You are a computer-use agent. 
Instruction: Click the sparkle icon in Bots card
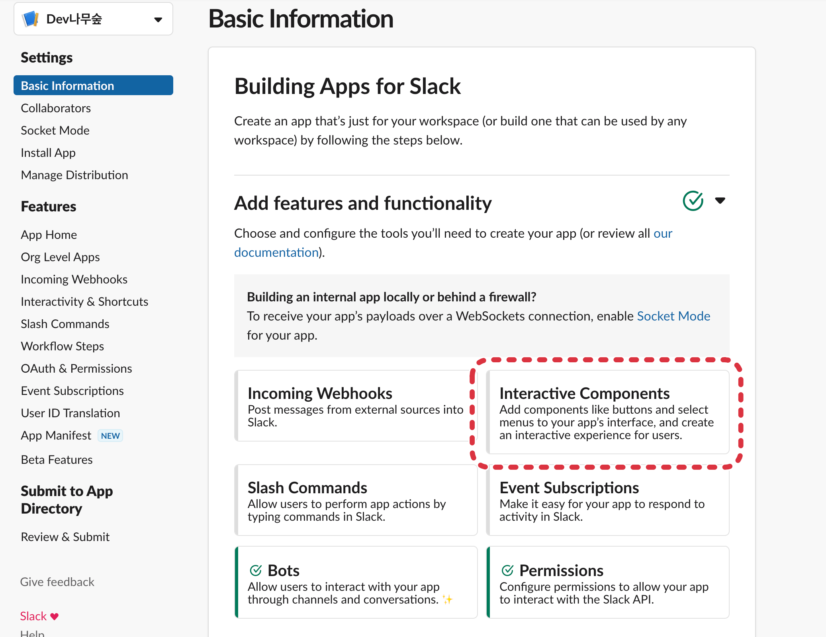448,600
